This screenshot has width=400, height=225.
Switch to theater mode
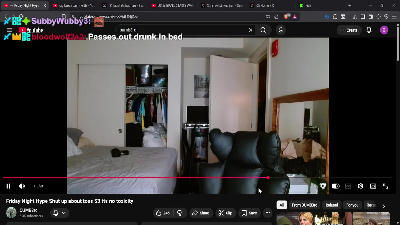373,186
